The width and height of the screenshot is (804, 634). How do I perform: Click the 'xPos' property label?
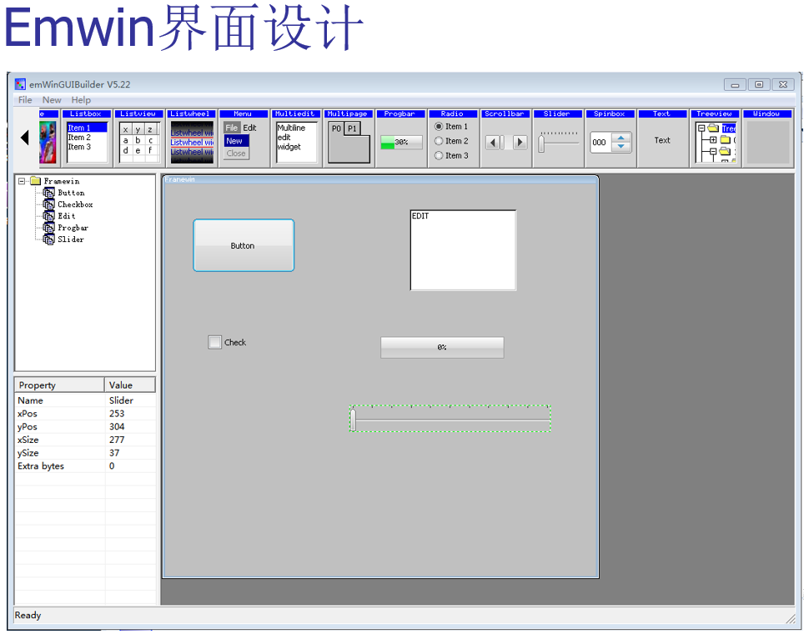pos(28,414)
